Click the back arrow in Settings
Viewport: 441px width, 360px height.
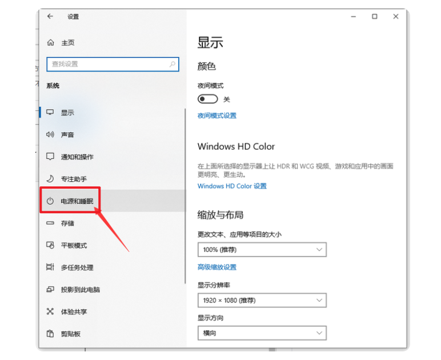point(50,17)
